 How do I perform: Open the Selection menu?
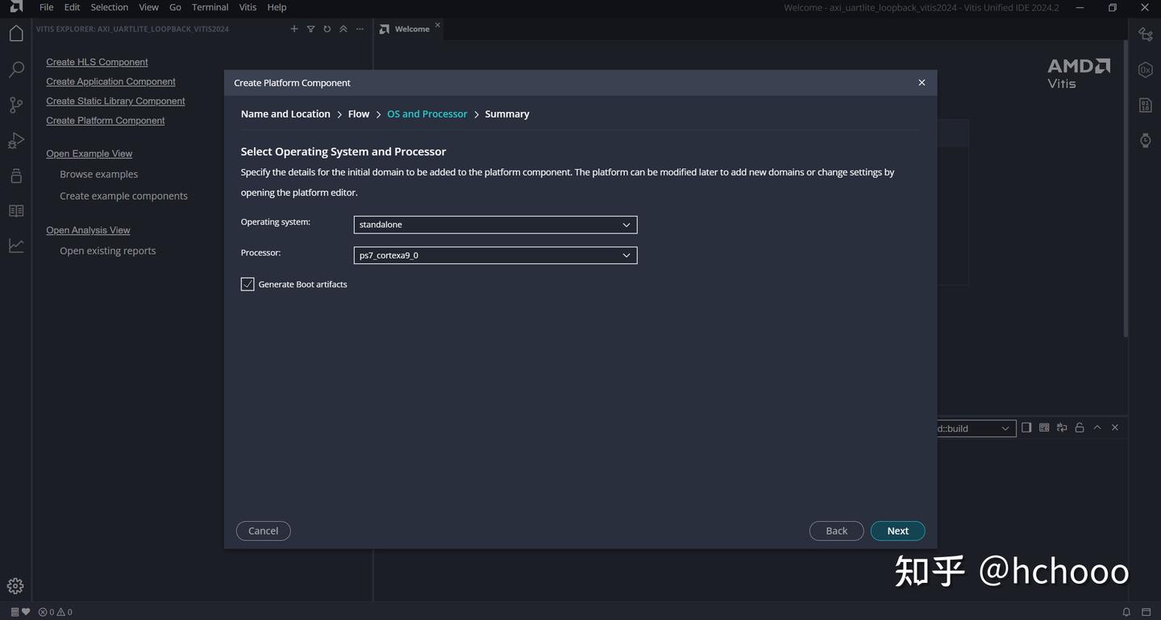click(x=110, y=7)
